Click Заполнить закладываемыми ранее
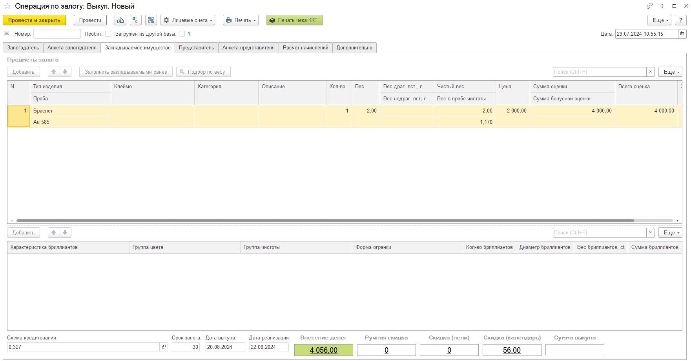This screenshot has width=691, height=361. click(126, 72)
